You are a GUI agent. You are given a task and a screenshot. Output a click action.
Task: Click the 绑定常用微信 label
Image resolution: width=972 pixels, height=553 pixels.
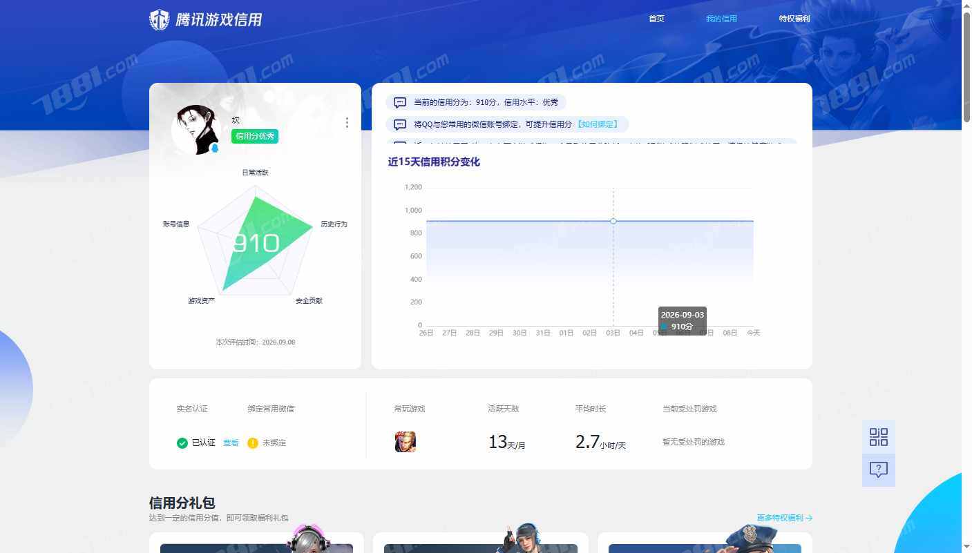tap(271, 409)
